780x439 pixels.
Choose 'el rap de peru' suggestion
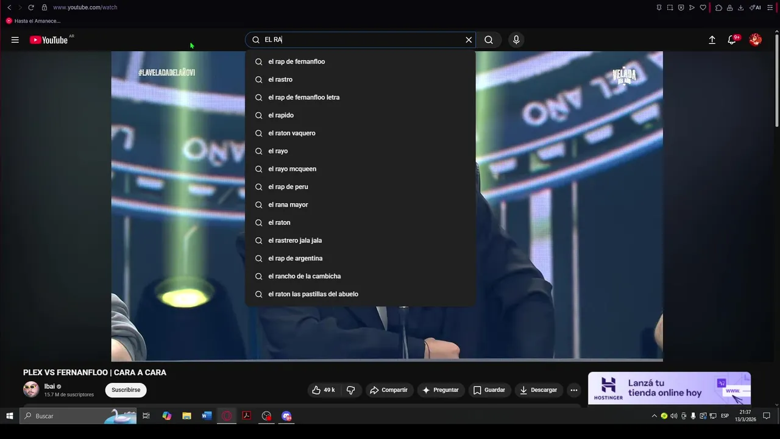(x=360, y=187)
